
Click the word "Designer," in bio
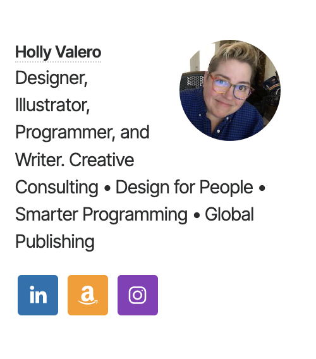coord(52,78)
